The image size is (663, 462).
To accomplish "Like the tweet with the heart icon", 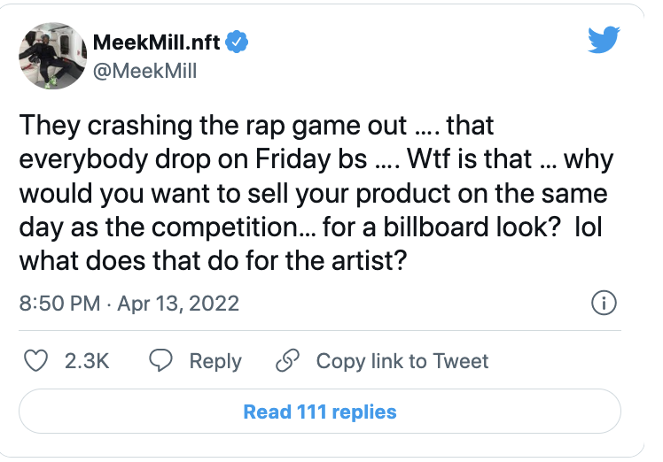I will tap(35, 361).
